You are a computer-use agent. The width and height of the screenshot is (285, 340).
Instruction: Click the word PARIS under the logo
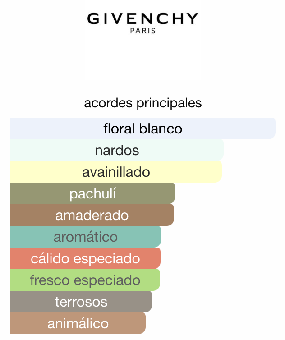(143, 31)
